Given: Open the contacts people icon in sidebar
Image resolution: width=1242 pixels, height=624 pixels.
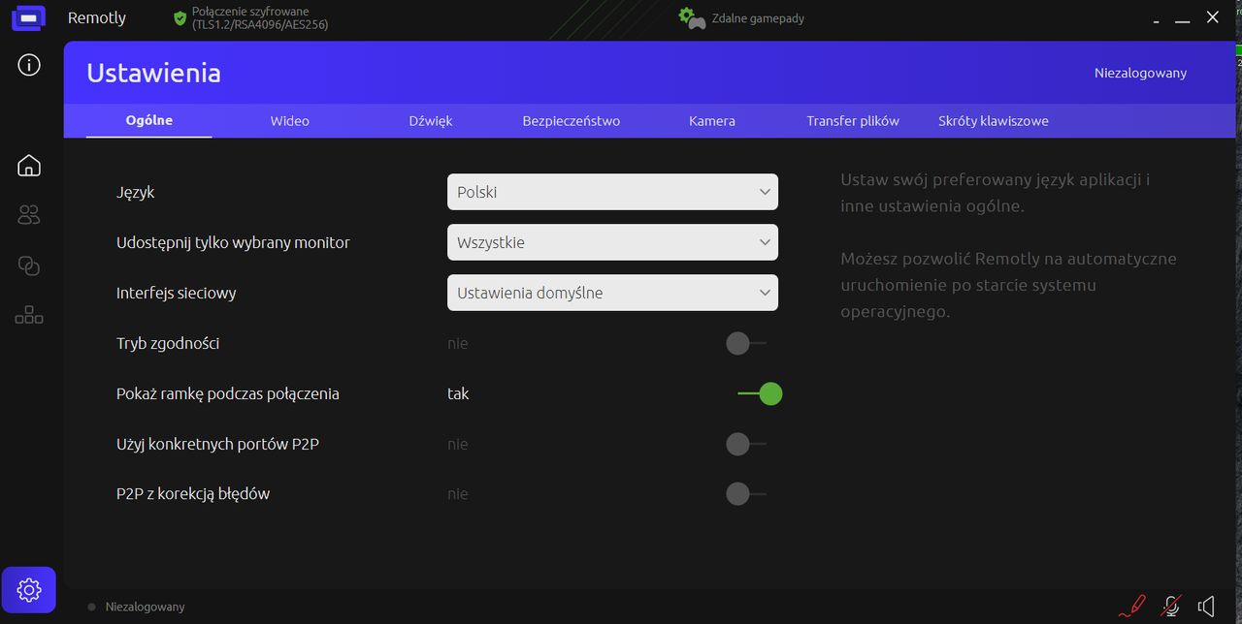Looking at the screenshot, I should pyautogui.click(x=29, y=215).
